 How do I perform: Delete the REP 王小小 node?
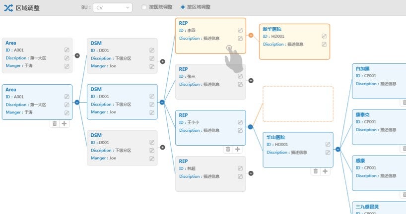pos(228,149)
